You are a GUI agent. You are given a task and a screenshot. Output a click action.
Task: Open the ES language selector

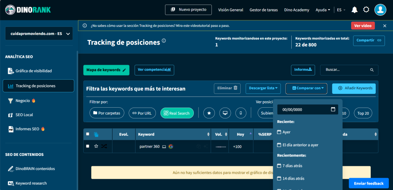(x=340, y=10)
